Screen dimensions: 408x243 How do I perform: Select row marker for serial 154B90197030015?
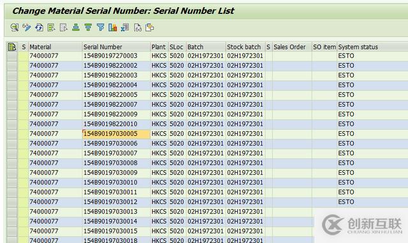tap(12, 232)
